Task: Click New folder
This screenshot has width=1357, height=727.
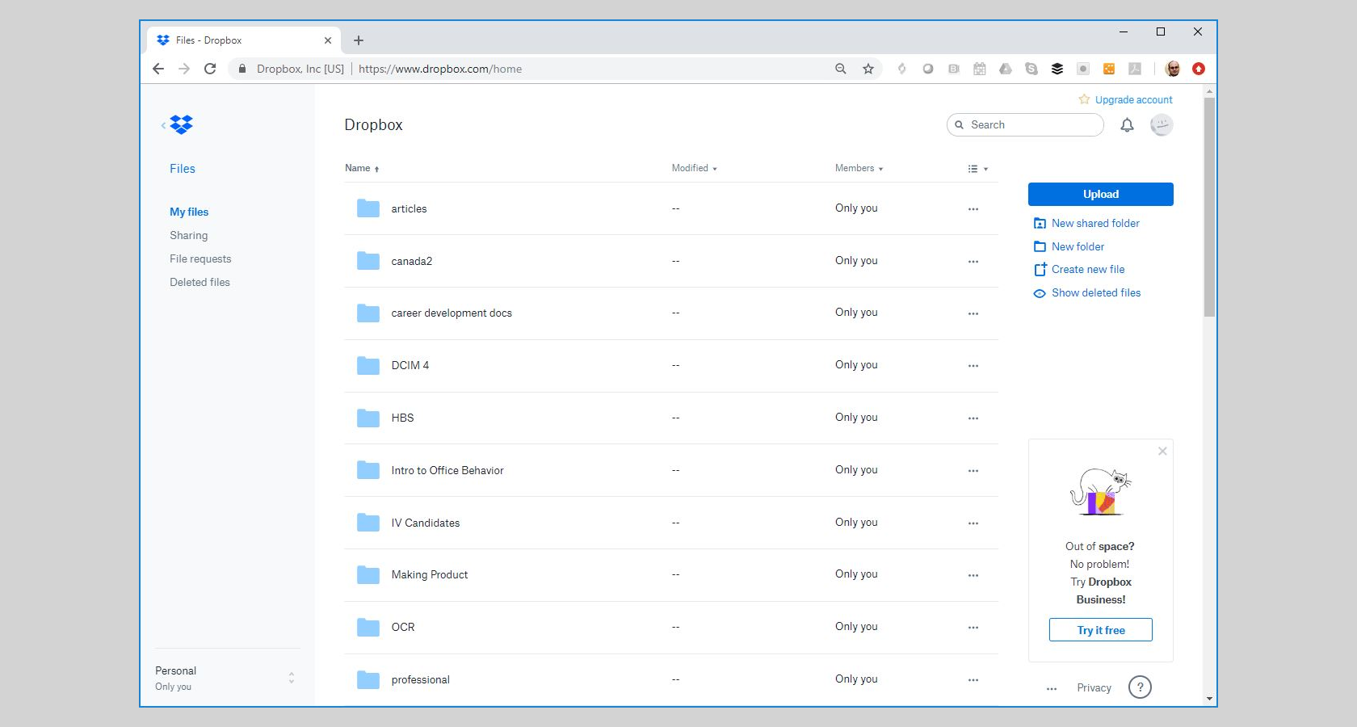Action: coord(1069,246)
